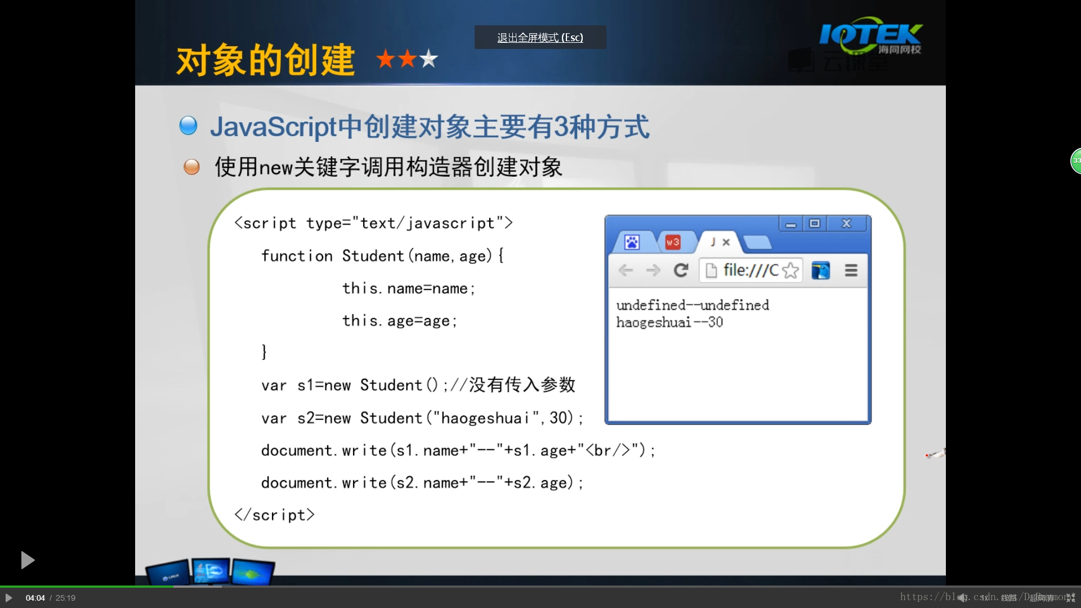Click the exit fullscreen icon in control bar

click(1070, 598)
